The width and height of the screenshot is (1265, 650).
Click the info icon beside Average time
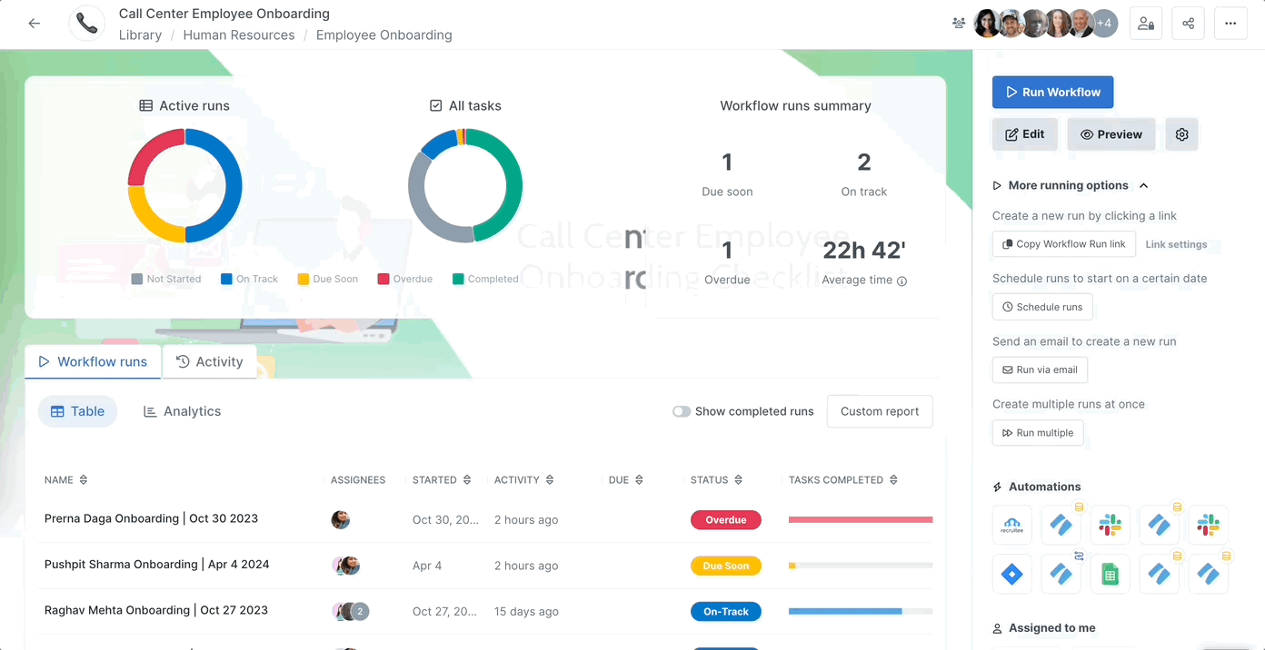pos(902,281)
